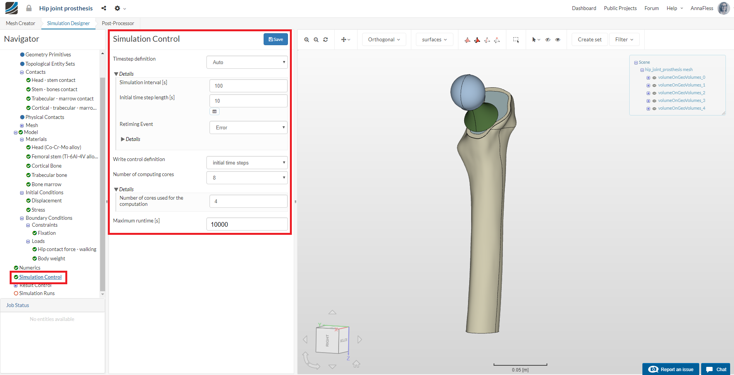Screen dimensions: 734x375
Task: Collapse the hip_joint_prosthesis mesh tree node
Action: [x=642, y=70]
